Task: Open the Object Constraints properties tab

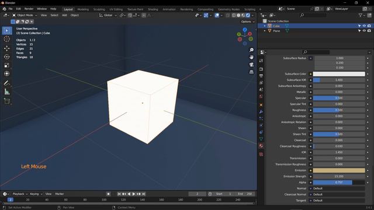Action: pos(261,132)
